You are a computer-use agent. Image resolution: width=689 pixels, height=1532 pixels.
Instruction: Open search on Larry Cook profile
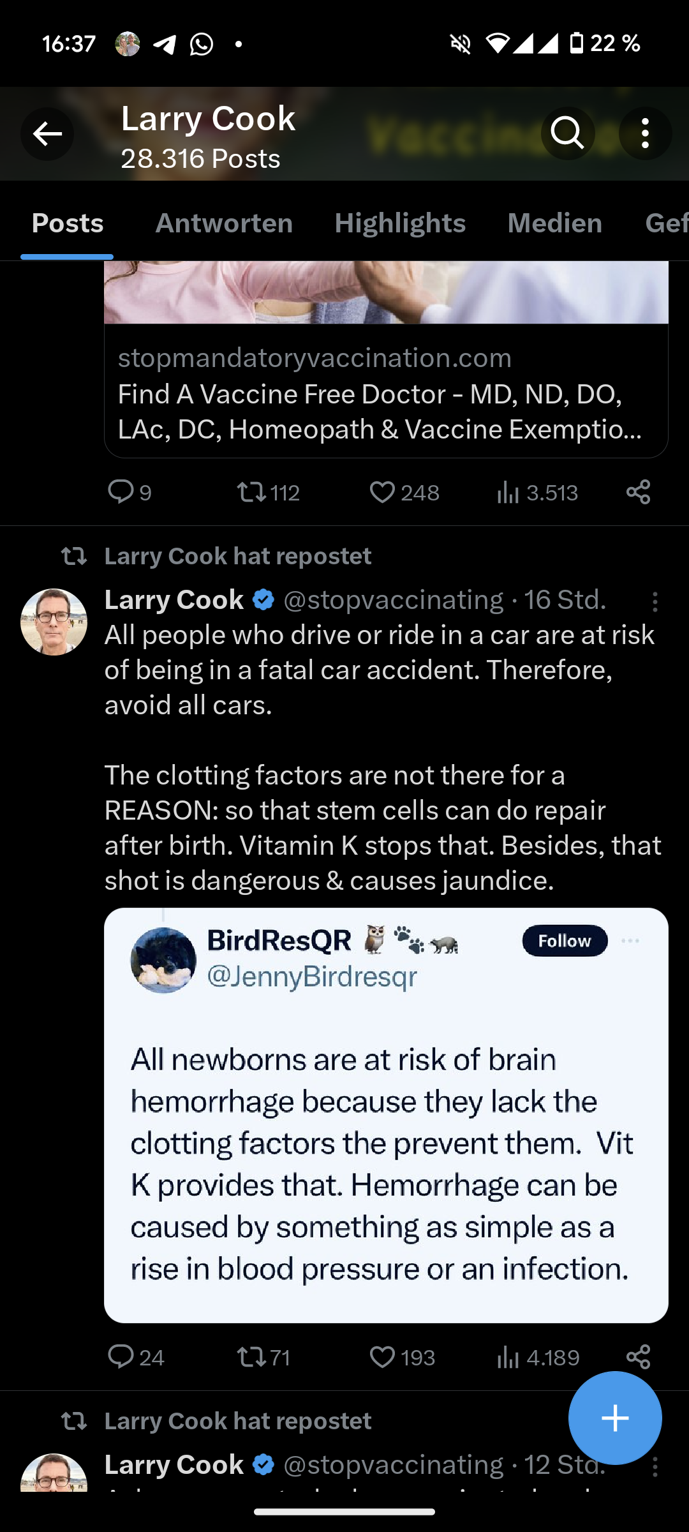point(567,133)
